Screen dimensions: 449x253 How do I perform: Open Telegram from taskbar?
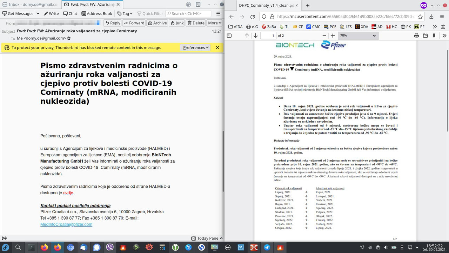(x=267, y=247)
